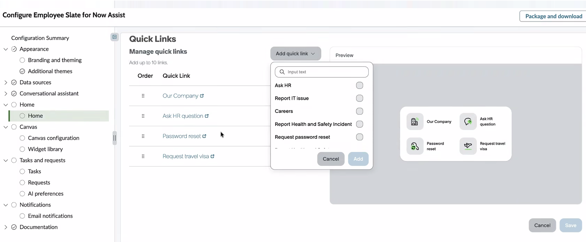Click the Order column header
The image size is (586, 242).
tap(145, 76)
